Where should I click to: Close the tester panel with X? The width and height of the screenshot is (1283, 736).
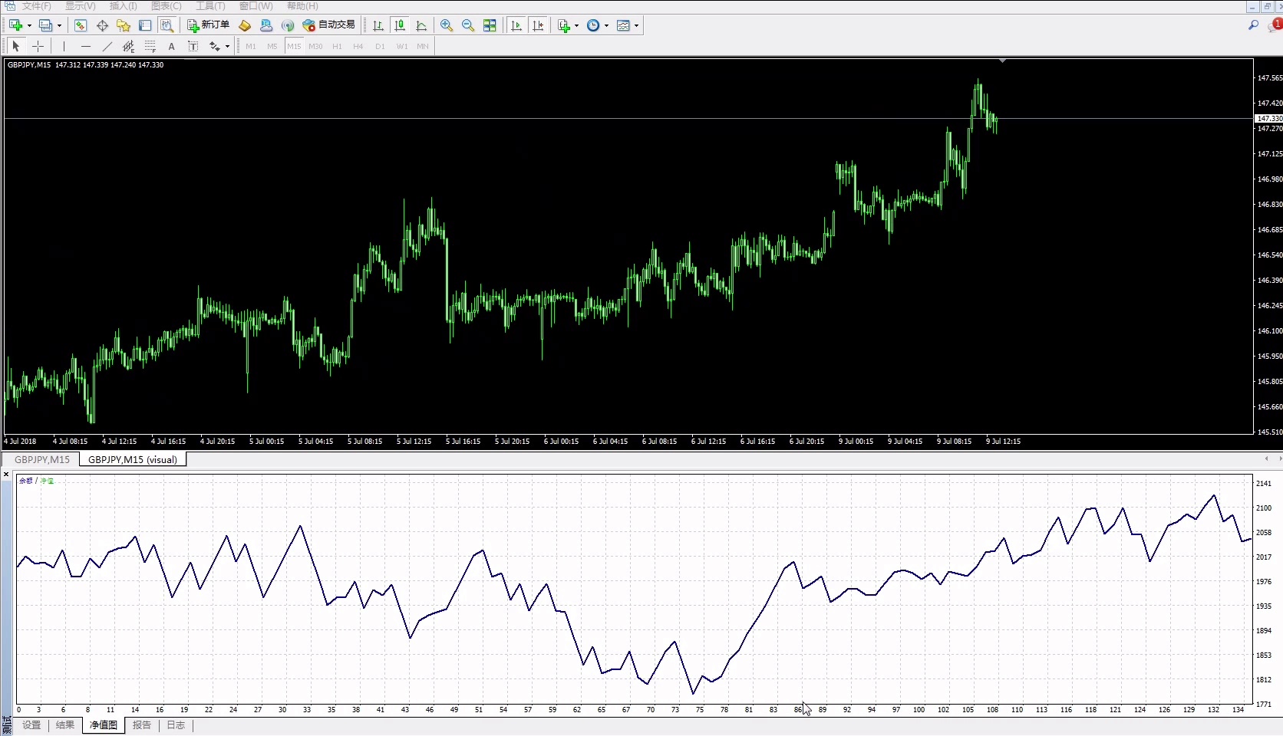[x=6, y=475]
